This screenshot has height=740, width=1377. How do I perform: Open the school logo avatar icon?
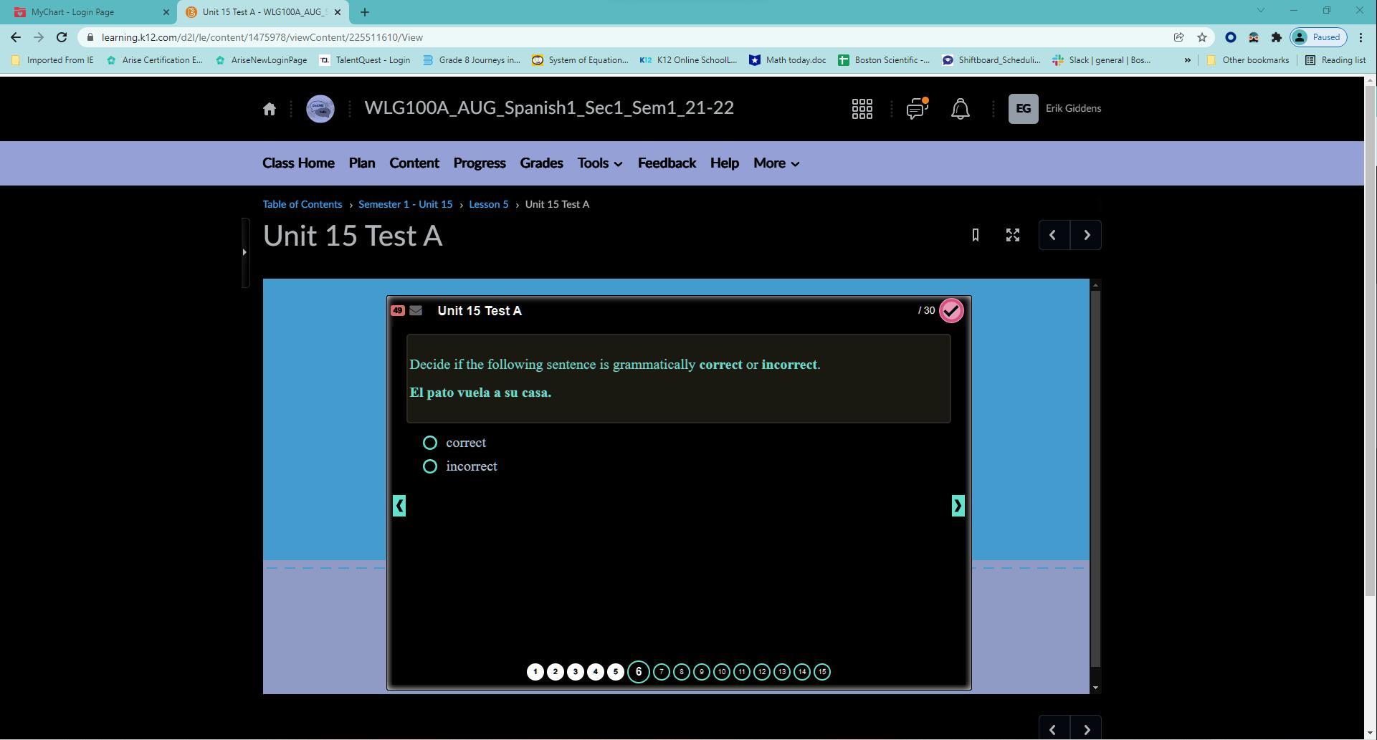pos(320,109)
